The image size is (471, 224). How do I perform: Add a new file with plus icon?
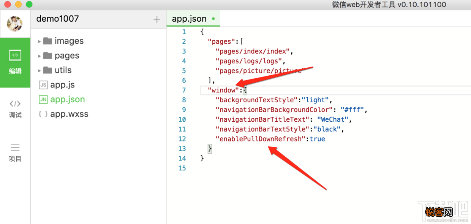[x=156, y=19]
